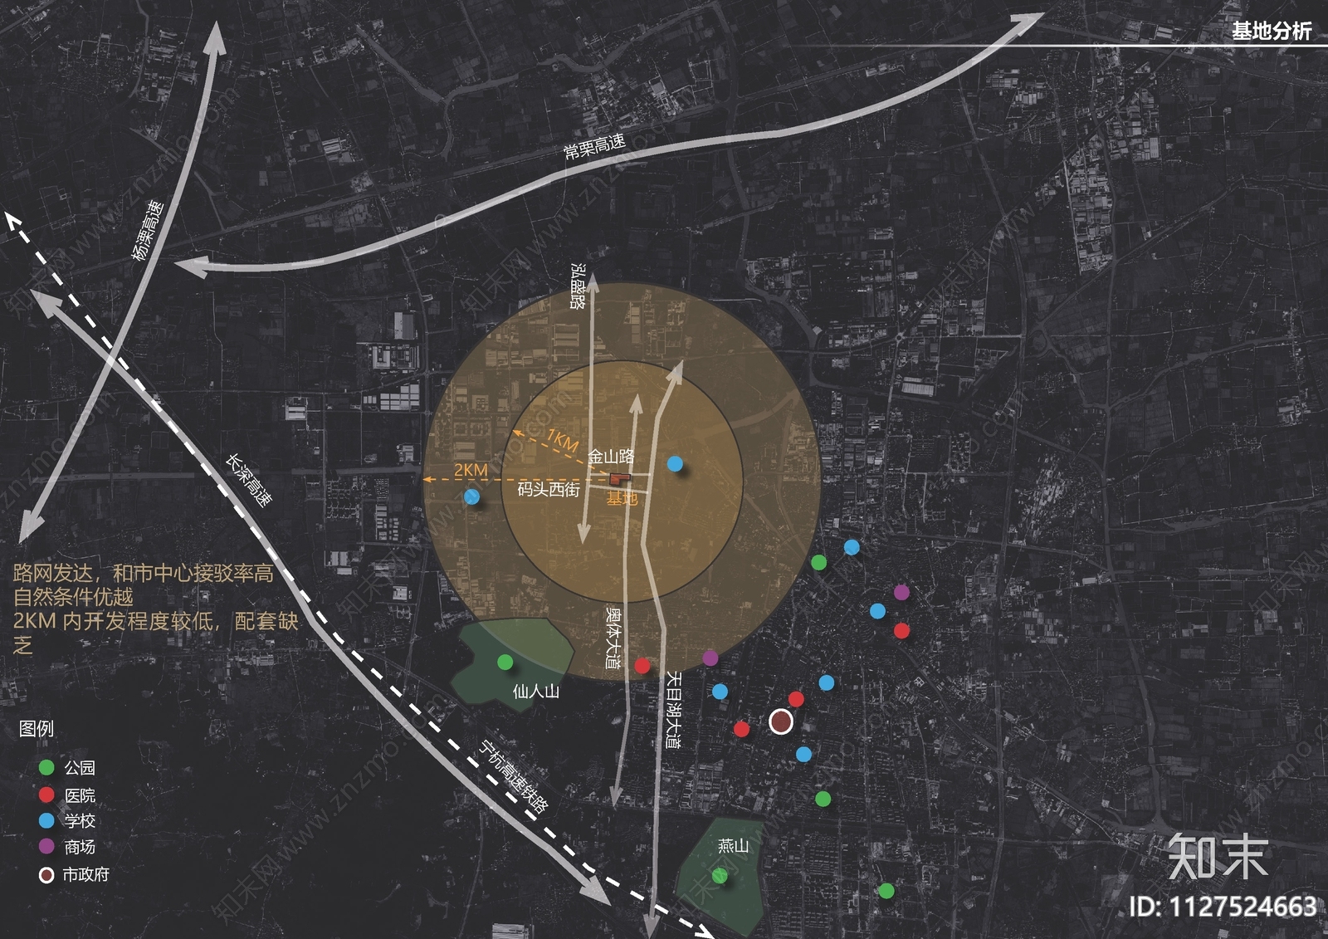The width and height of the screenshot is (1328, 939).
Task: Click the ID: 1127524663 text
Action: point(1223,906)
